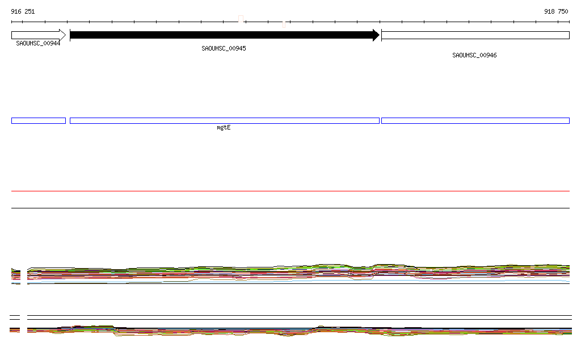
Task: Click the lower small marker on ruler
Action: click(x=284, y=24)
